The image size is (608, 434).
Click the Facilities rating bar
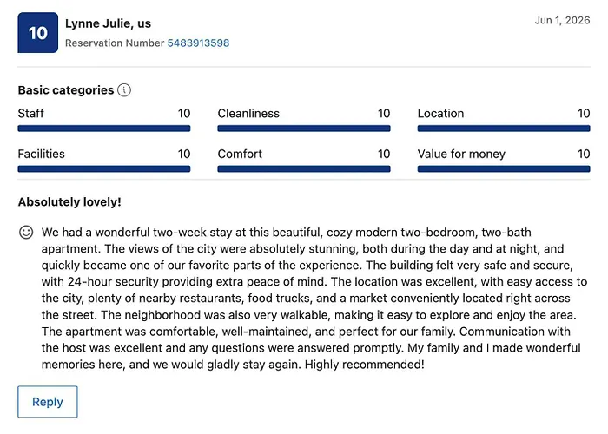click(104, 169)
